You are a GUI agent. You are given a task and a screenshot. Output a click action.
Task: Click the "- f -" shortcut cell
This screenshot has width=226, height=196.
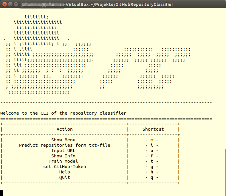coord(152,156)
